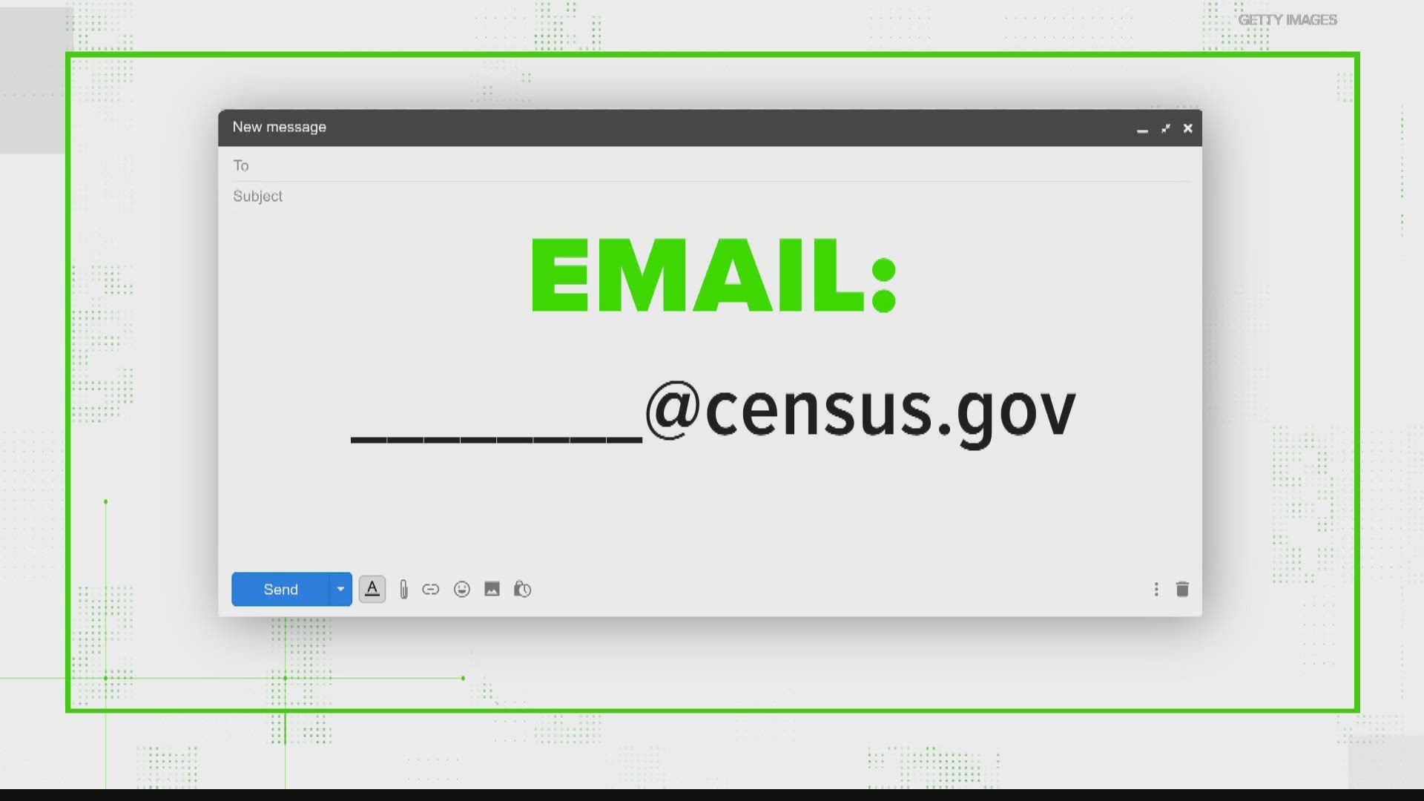The width and height of the screenshot is (1424, 801).
Task: Click the Send button to submit email
Action: click(280, 589)
